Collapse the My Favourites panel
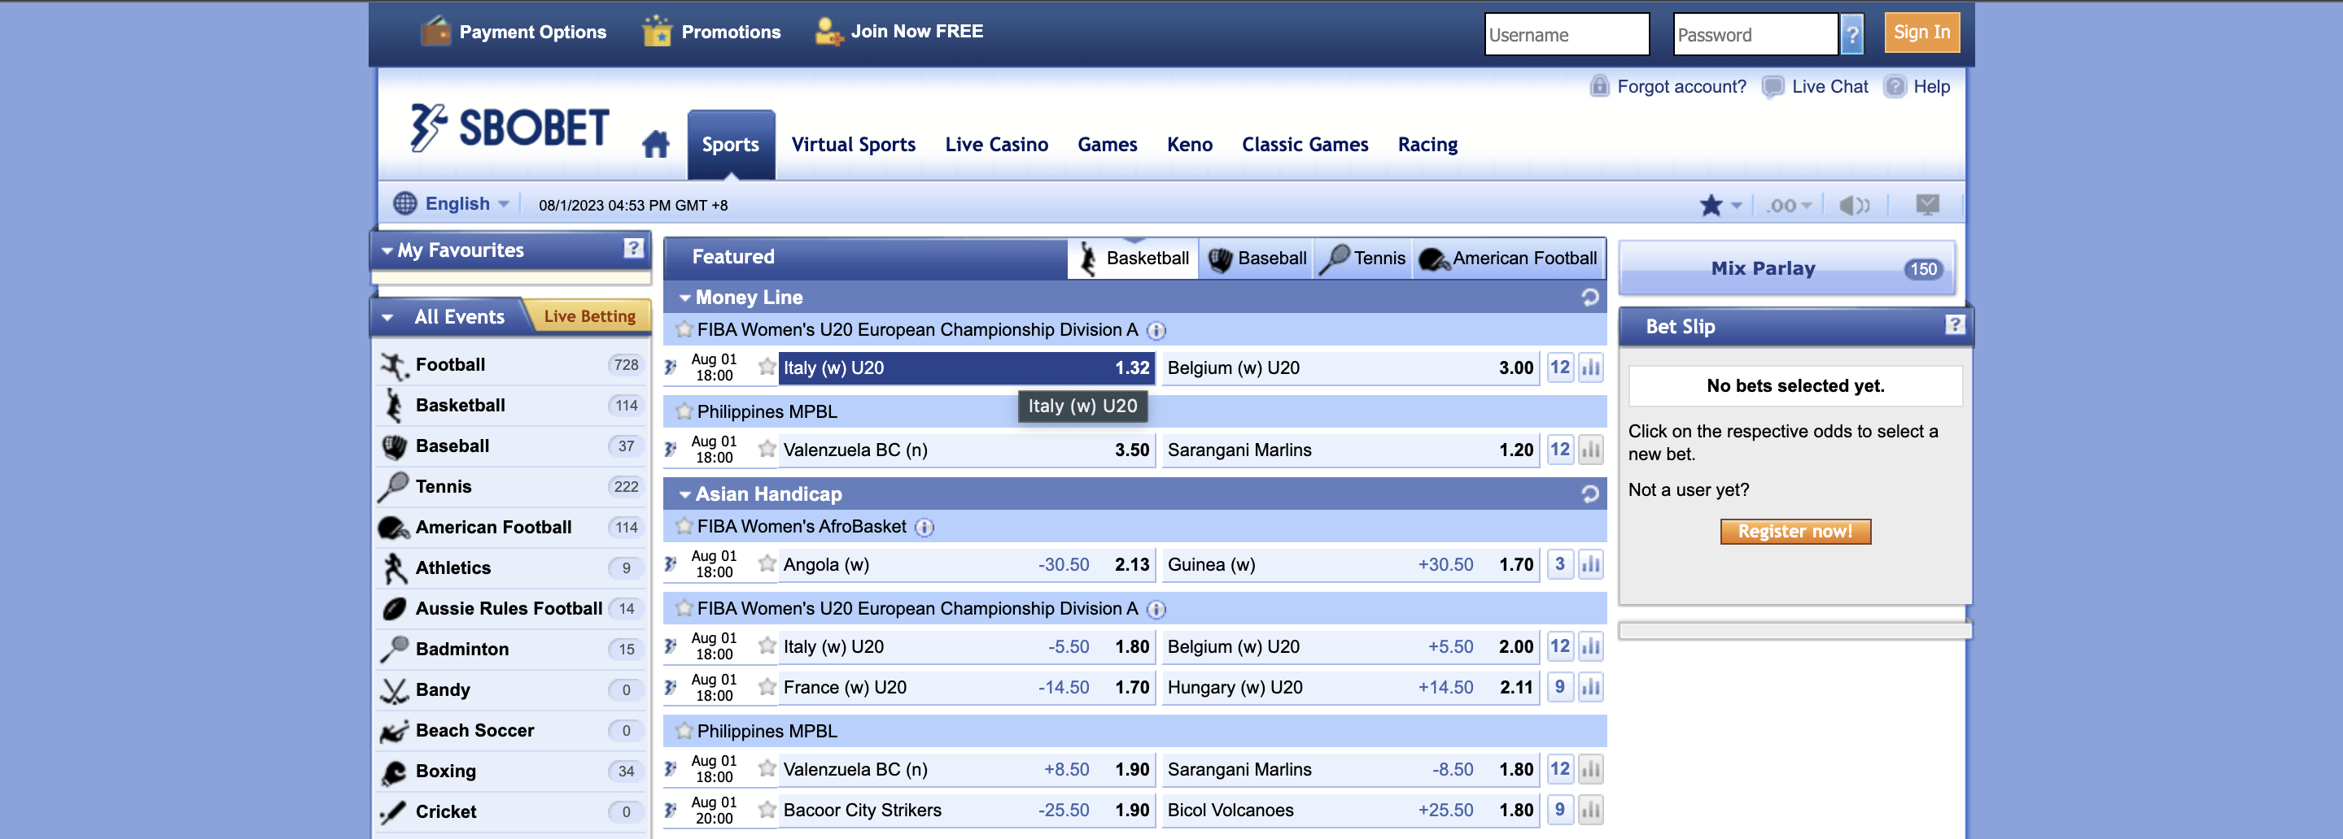This screenshot has width=2343, height=839. tap(387, 251)
